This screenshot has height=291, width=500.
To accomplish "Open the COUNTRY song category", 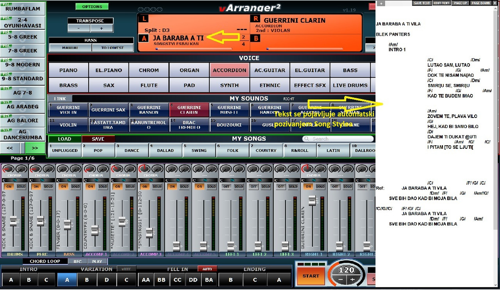I will point(266,150).
